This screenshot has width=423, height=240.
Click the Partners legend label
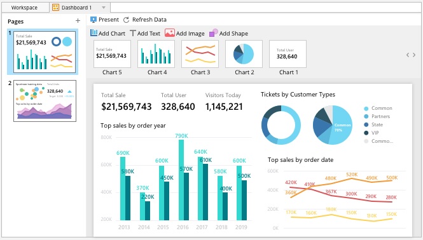tap(380, 116)
